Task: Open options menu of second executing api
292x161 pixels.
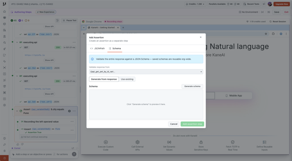Action: pyautogui.click(x=74, y=76)
